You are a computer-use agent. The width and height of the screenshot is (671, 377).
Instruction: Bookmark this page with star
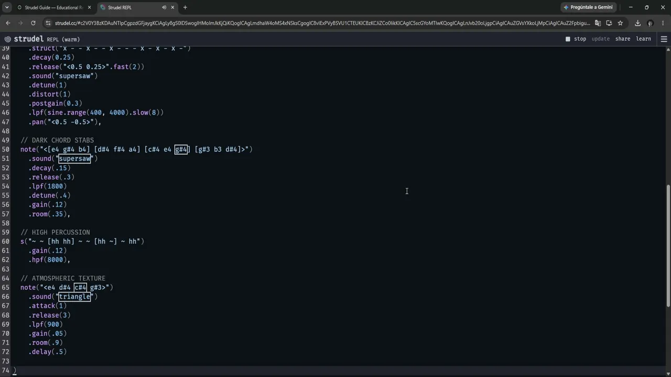(x=620, y=23)
